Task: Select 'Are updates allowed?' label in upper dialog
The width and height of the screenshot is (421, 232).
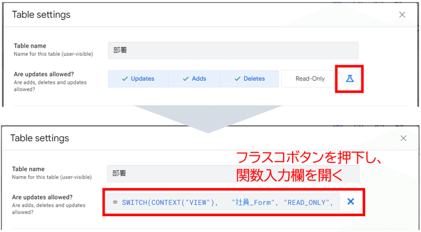Action: click(x=44, y=74)
